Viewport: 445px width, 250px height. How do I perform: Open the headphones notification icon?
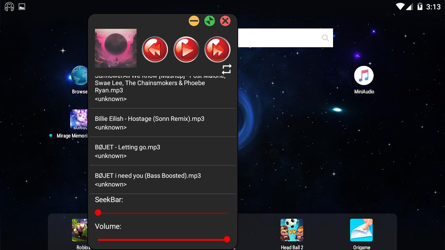9,7
